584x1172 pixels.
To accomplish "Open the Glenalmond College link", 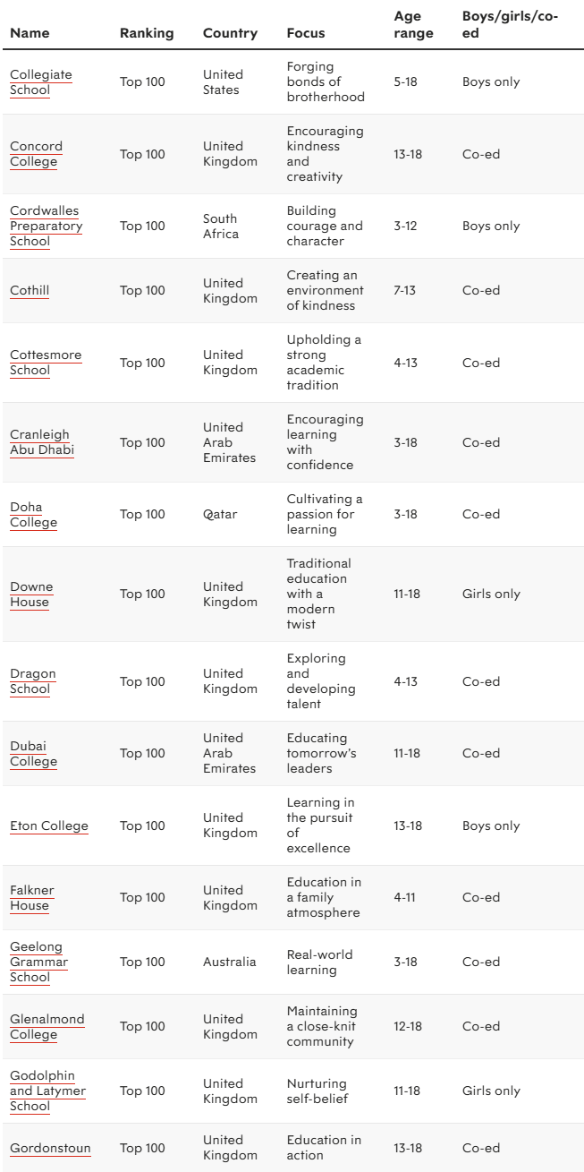I will coord(47,1027).
